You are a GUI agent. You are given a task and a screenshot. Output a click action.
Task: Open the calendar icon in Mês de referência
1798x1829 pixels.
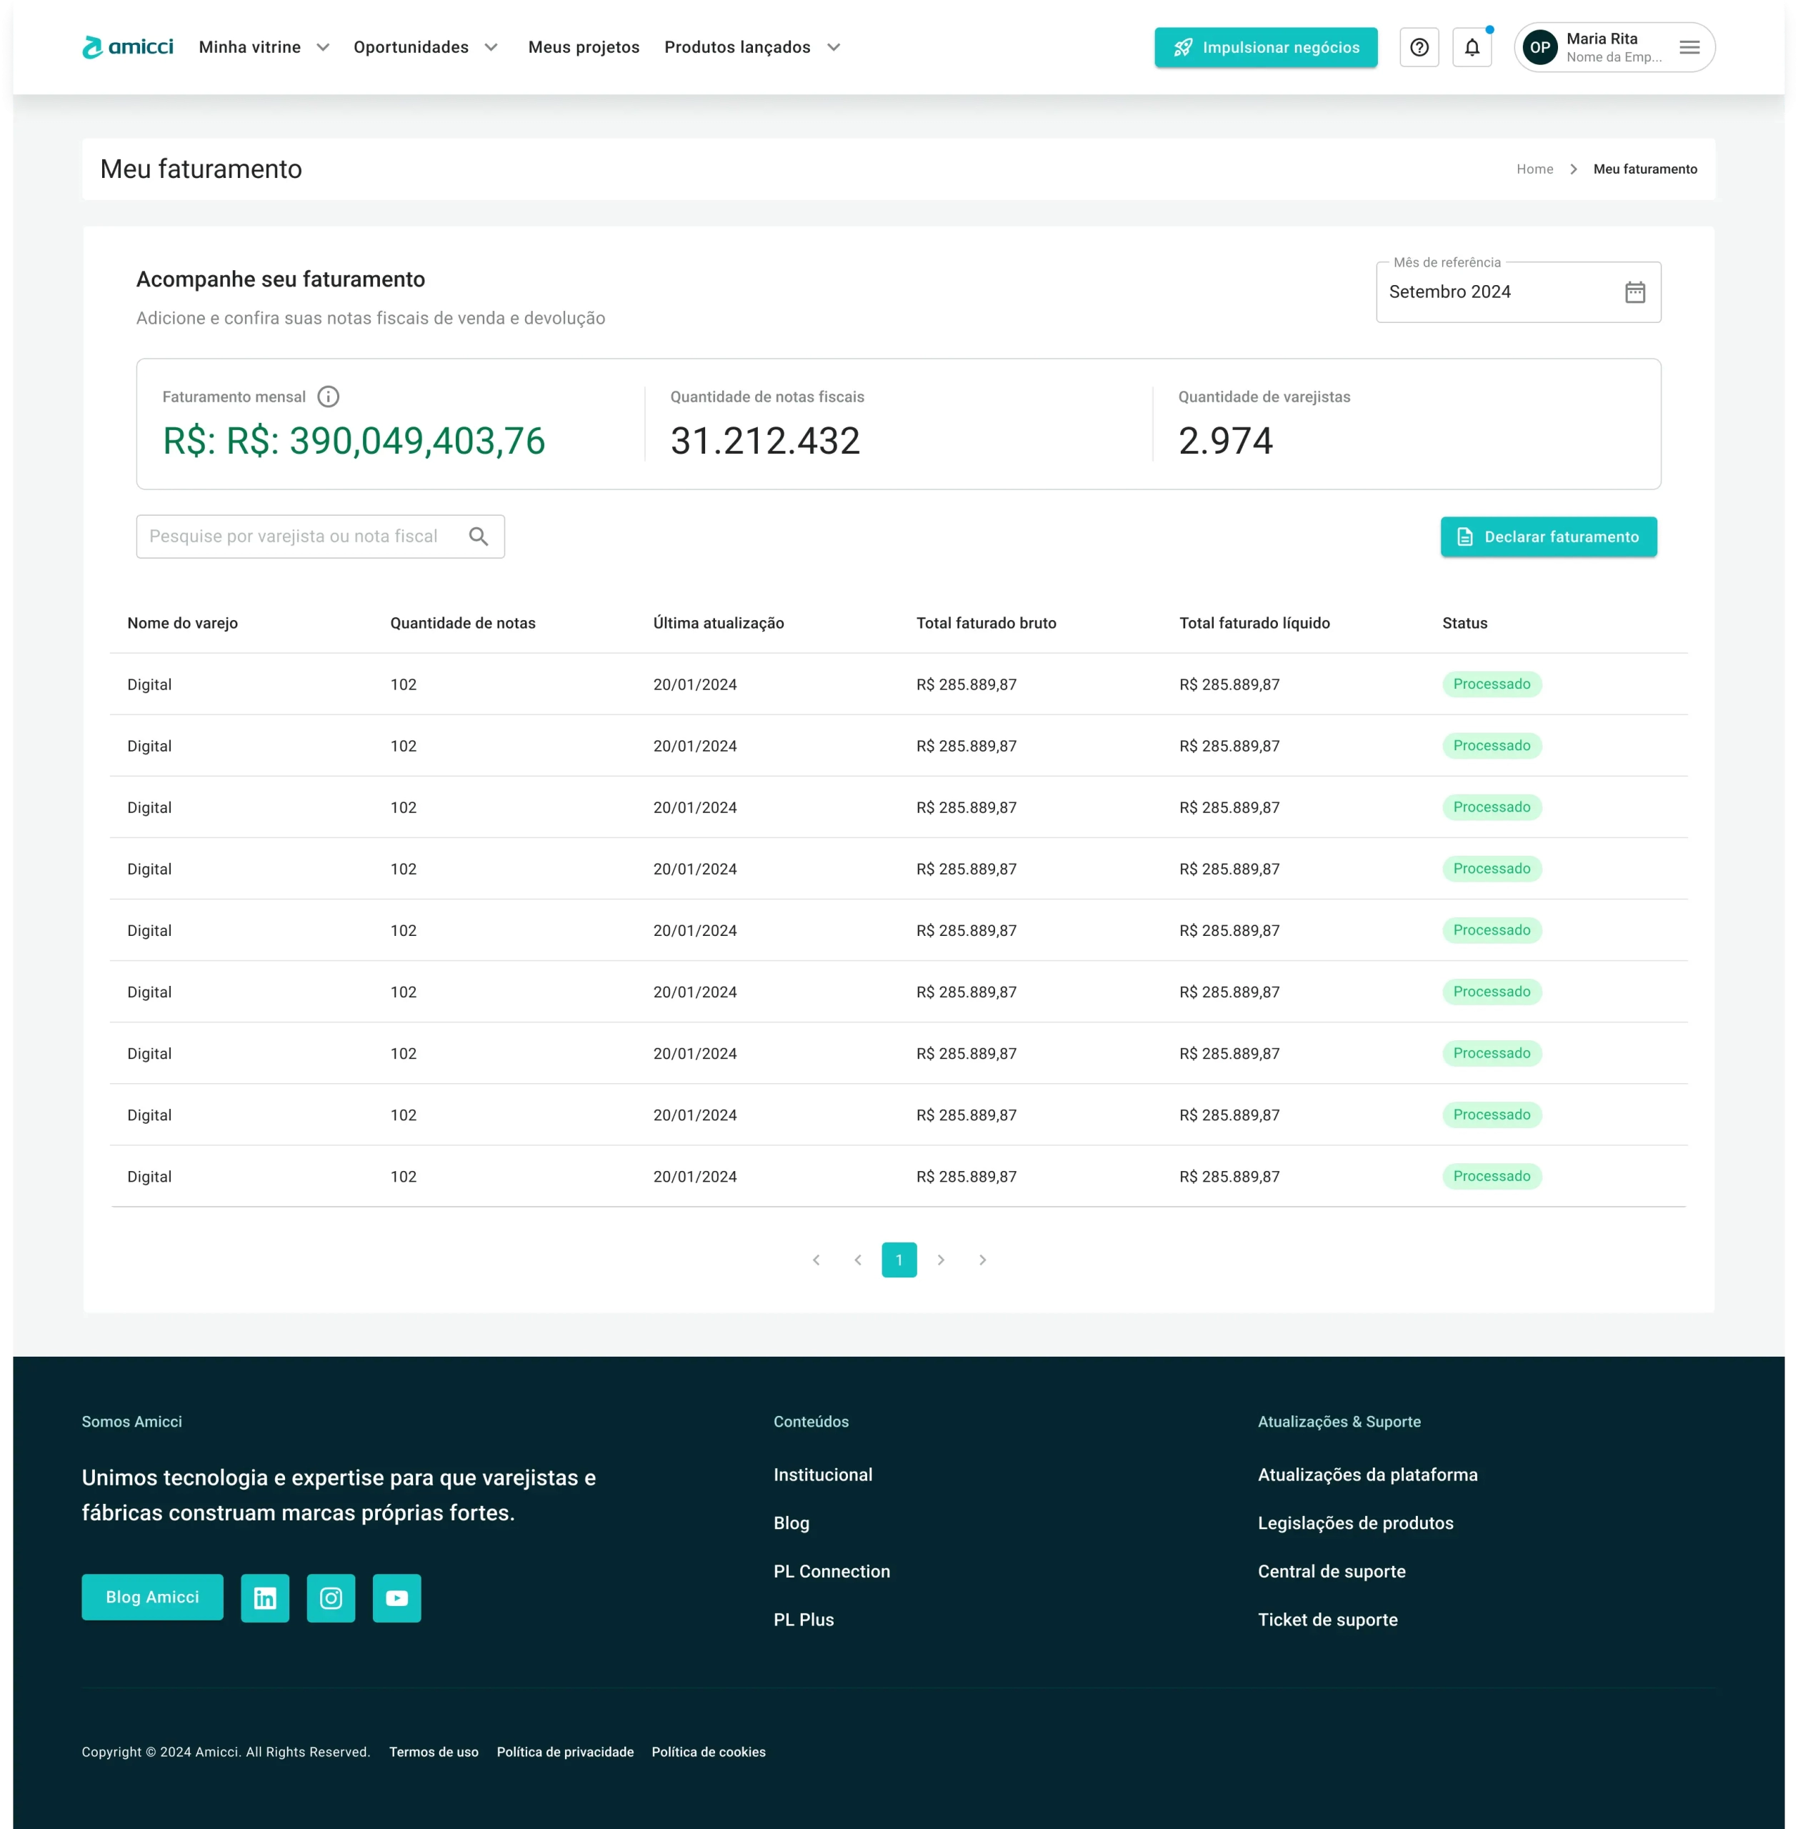[1634, 291]
